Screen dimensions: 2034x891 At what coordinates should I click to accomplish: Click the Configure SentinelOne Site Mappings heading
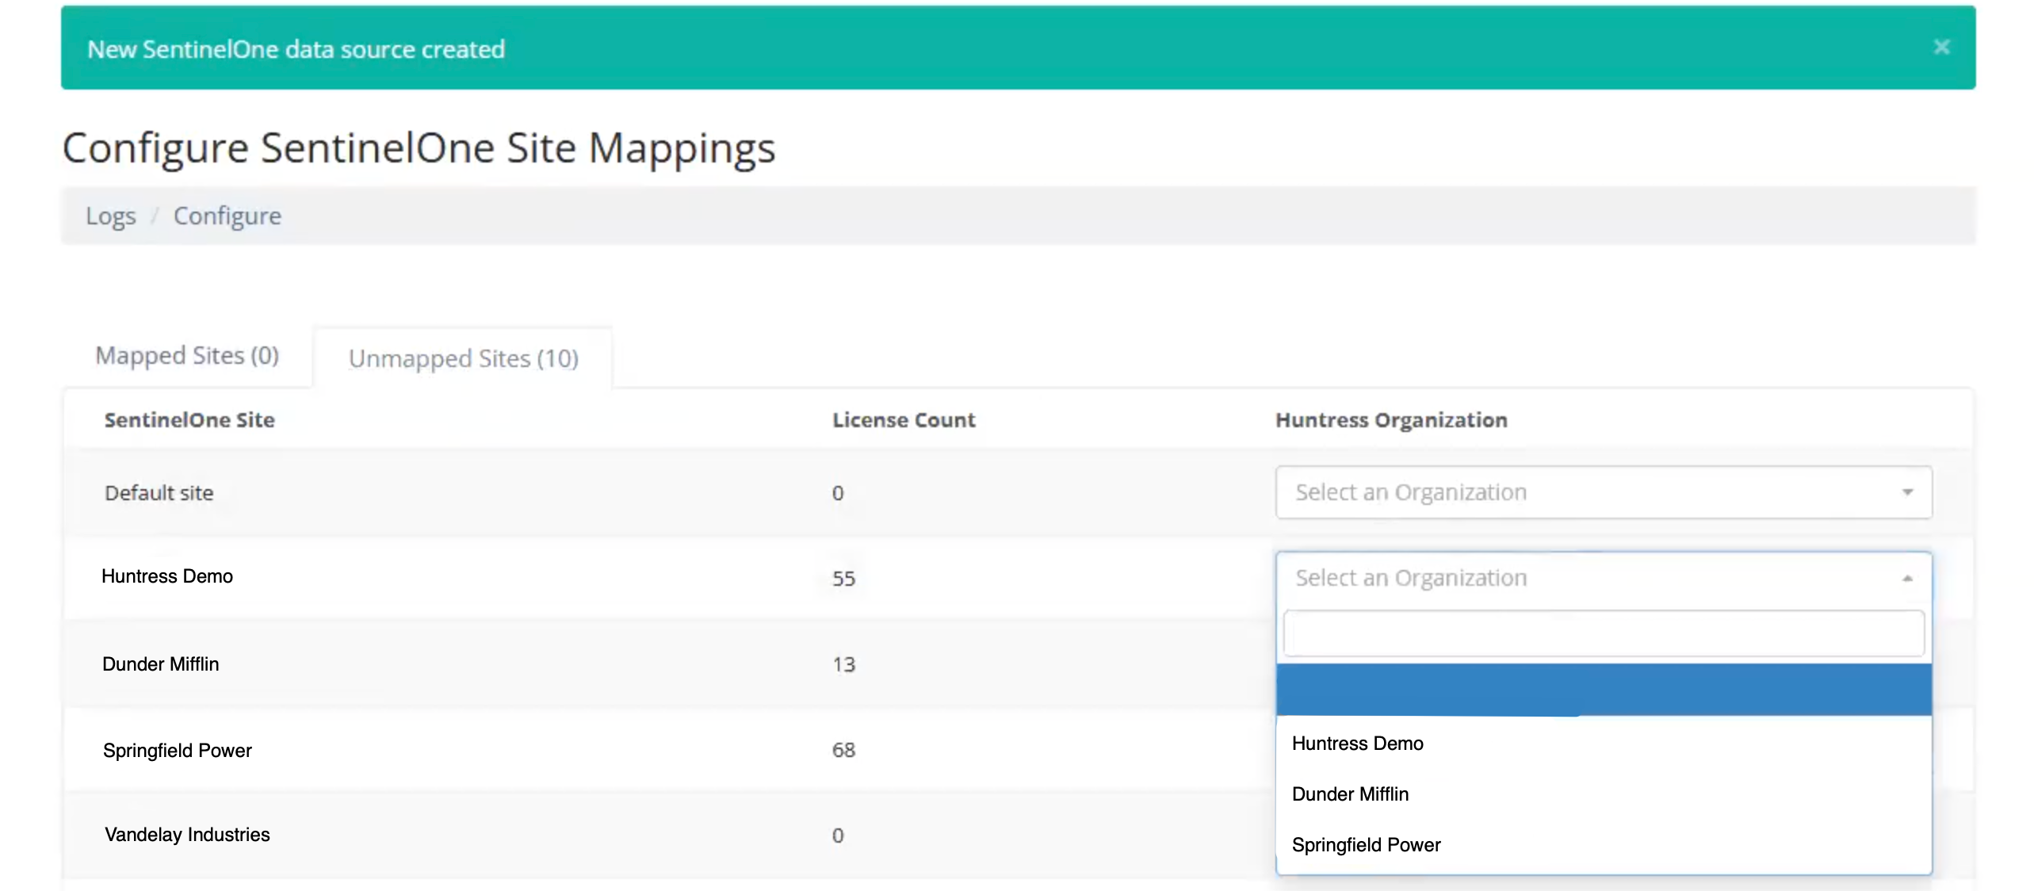click(x=419, y=148)
